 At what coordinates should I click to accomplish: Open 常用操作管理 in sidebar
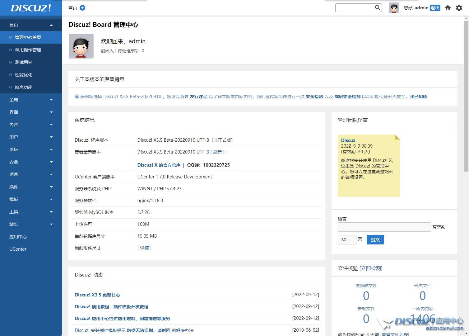coord(28,50)
